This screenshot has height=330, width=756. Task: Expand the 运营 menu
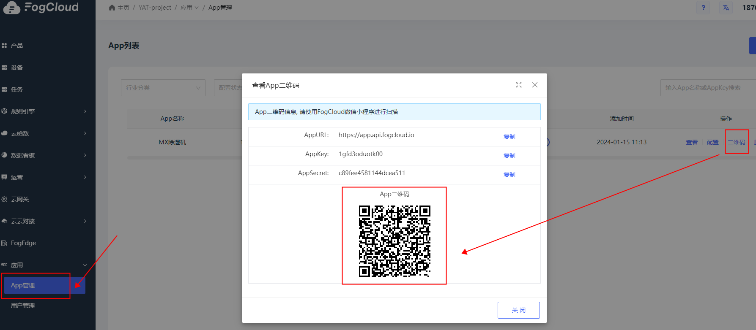(44, 177)
